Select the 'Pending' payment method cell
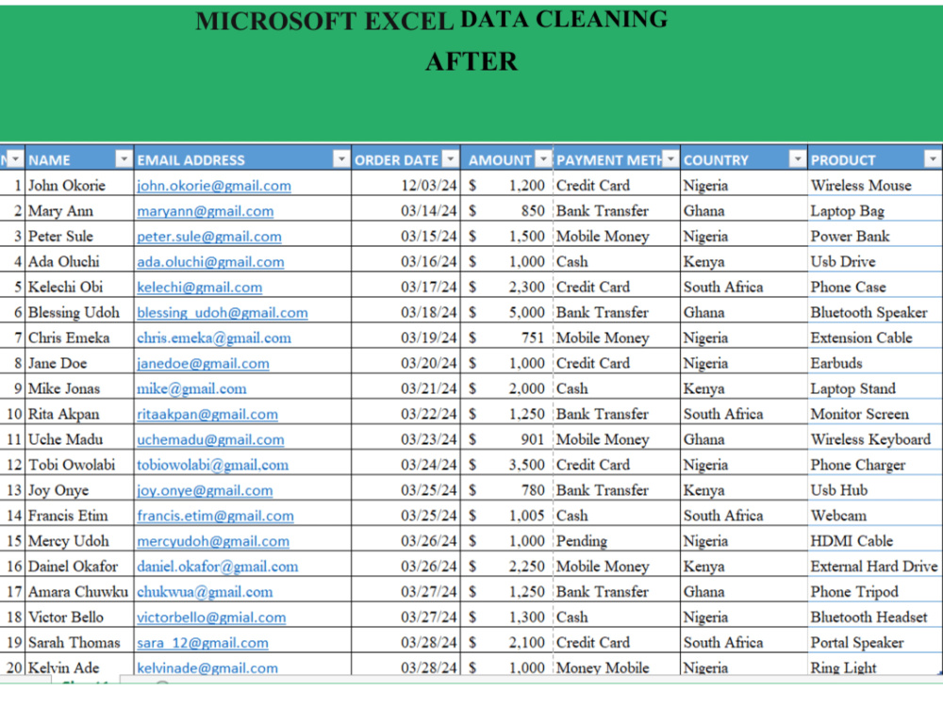943x707 pixels. tap(617, 540)
